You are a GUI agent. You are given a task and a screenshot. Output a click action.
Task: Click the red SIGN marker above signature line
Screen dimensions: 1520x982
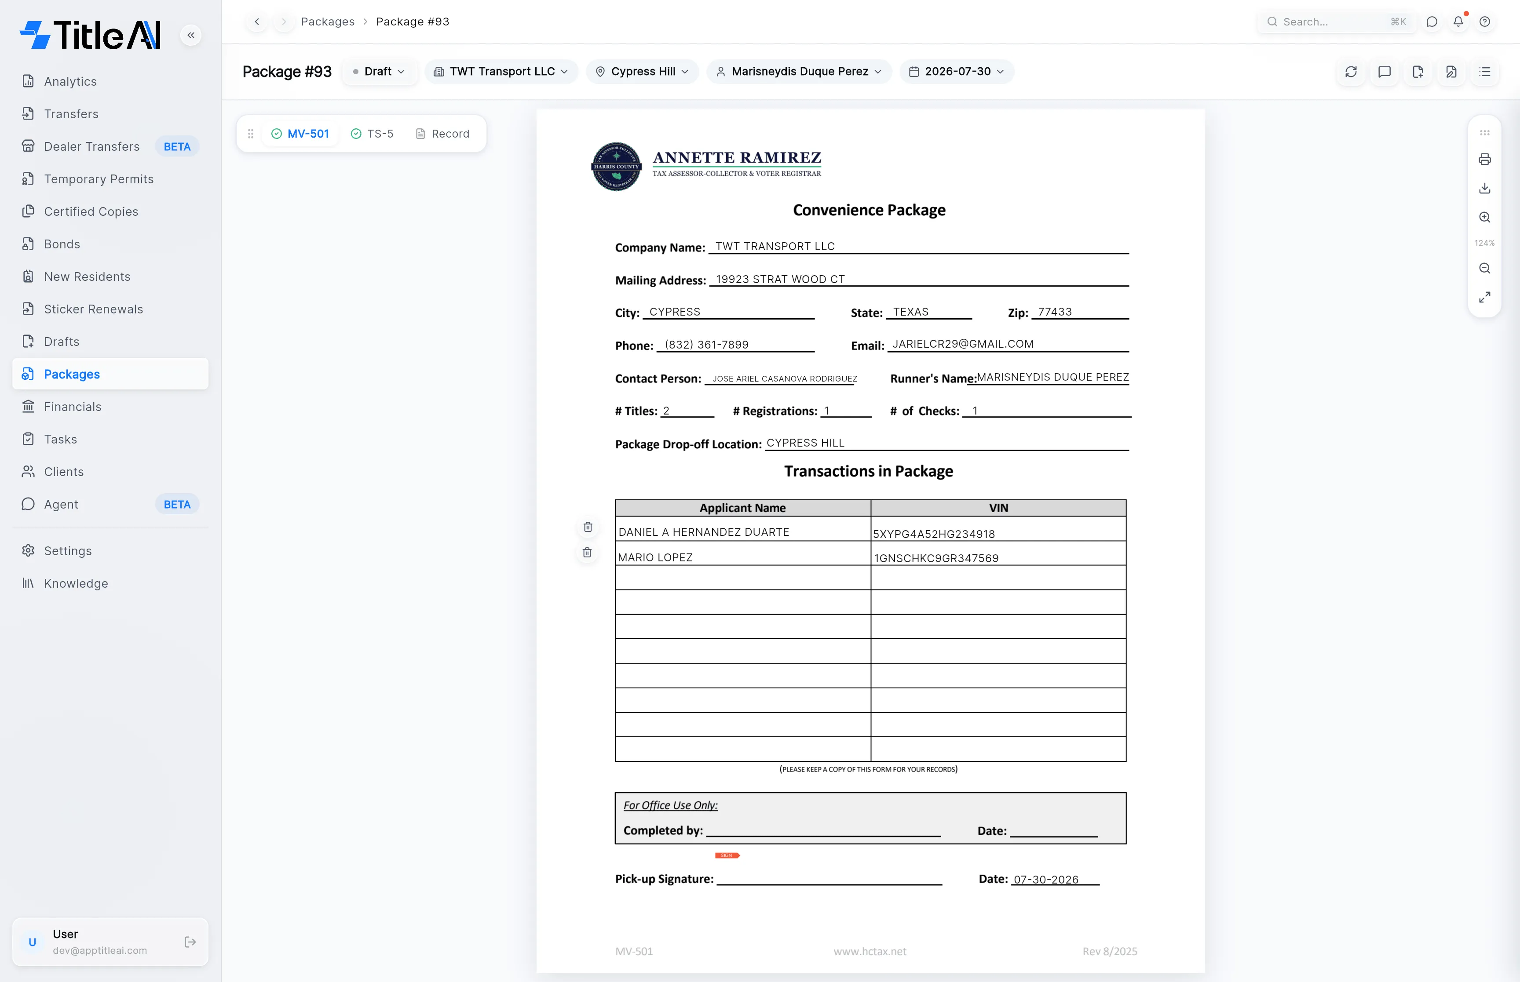[x=727, y=855]
